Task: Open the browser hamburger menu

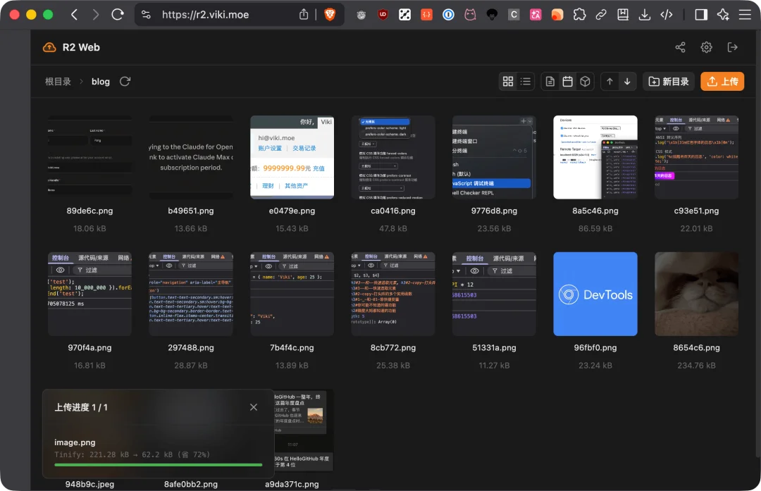Action: tap(745, 14)
